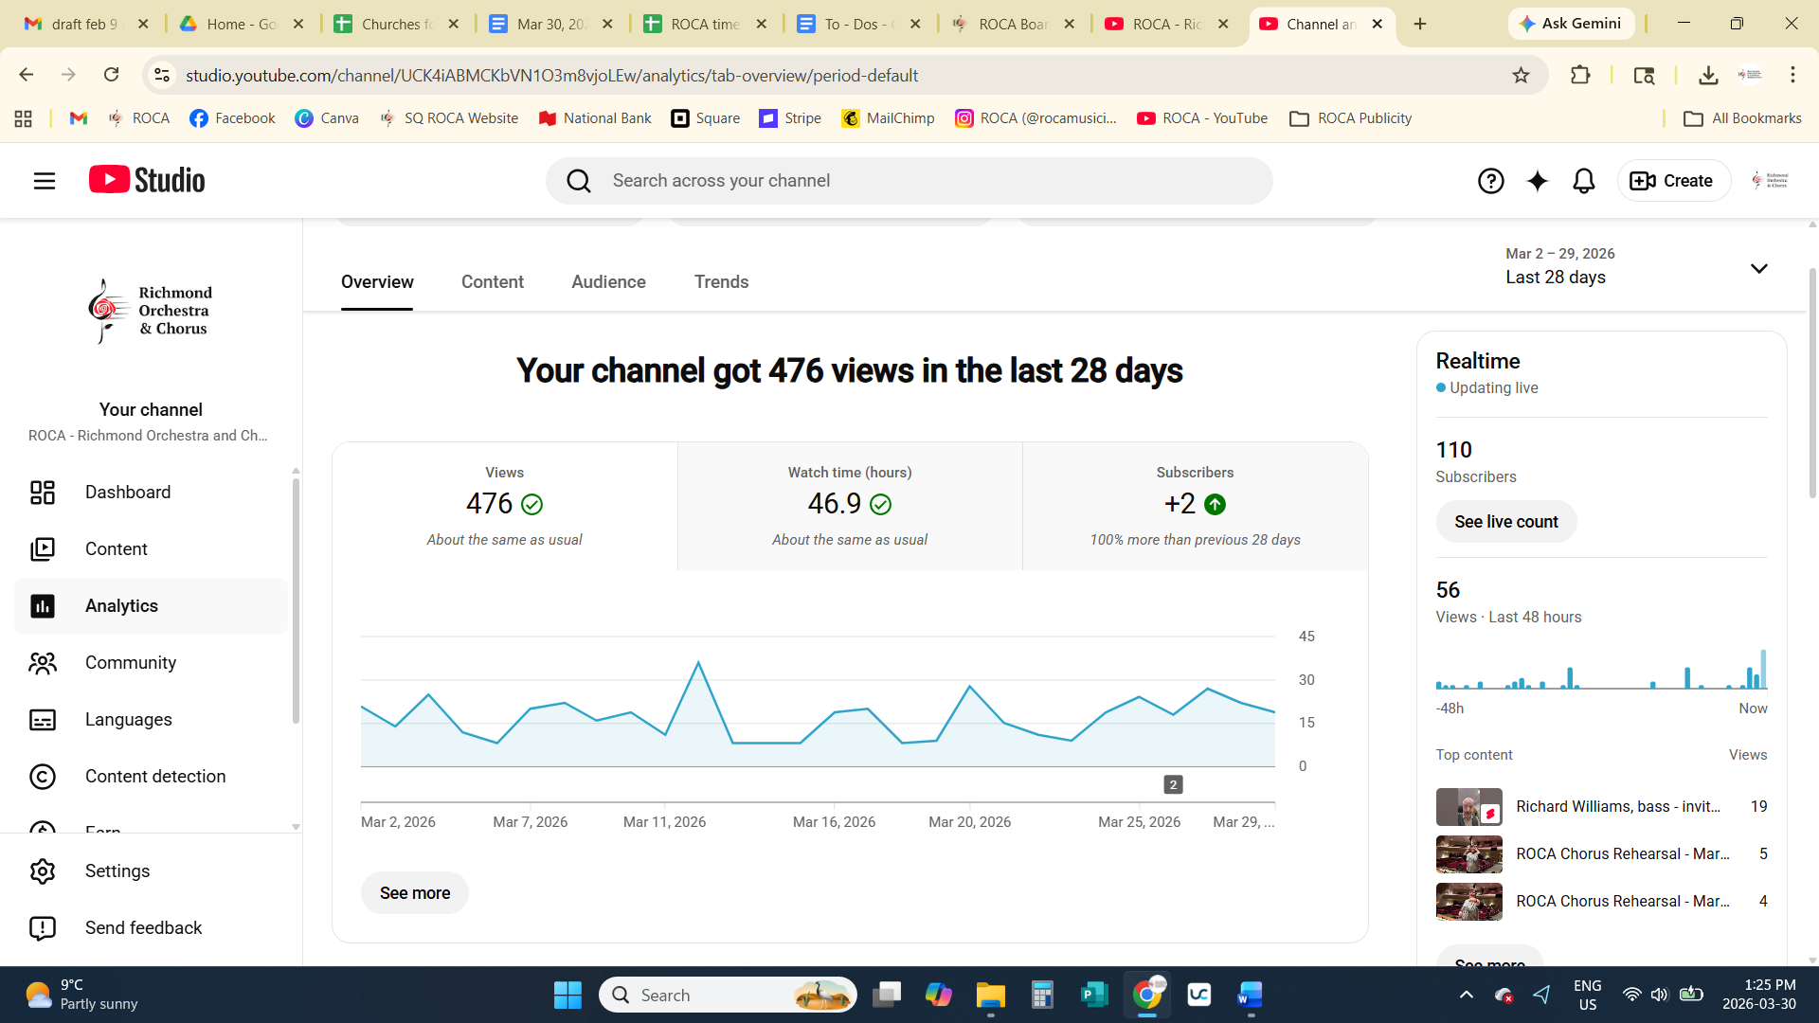1819x1023 pixels.
Task: Click See more under the views chart
Action: [414, 893]
